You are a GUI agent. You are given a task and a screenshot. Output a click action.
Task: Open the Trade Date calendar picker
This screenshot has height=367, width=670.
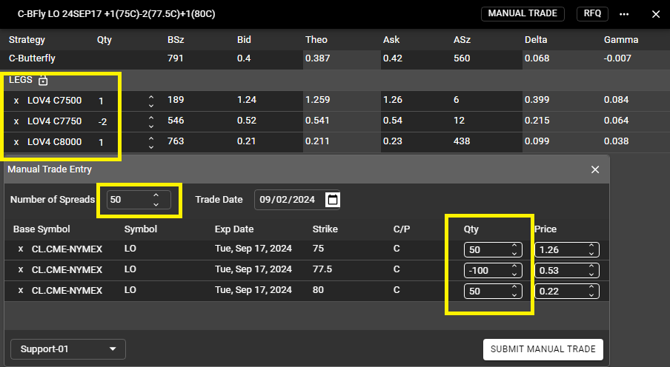pyautogui.click(x=333, y=200)
